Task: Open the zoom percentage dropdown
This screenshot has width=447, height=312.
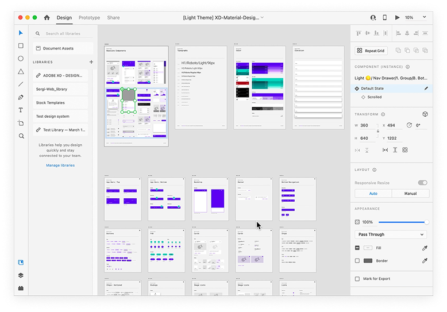Action: [413, 18]
